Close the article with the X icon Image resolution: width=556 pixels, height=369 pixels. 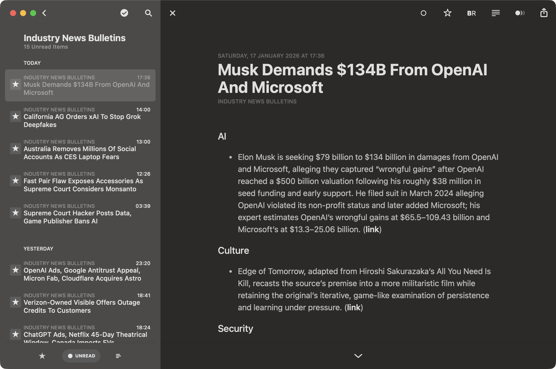(x=173, y=13)
